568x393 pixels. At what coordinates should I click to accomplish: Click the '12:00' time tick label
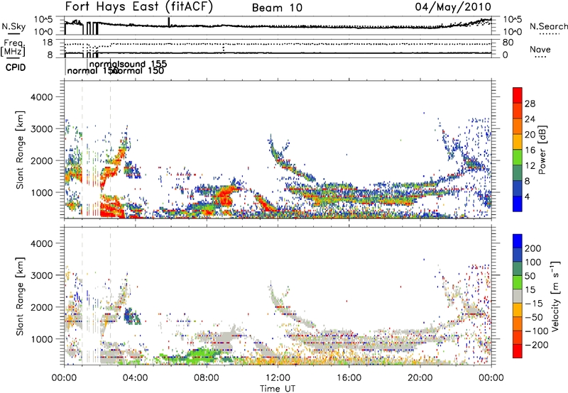pos(278,378)
